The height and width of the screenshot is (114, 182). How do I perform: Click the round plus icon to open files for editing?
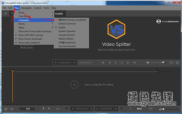74,85
